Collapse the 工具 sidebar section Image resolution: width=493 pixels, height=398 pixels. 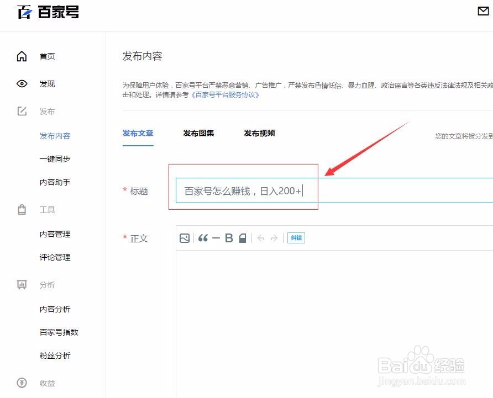(x=47, y=210)
